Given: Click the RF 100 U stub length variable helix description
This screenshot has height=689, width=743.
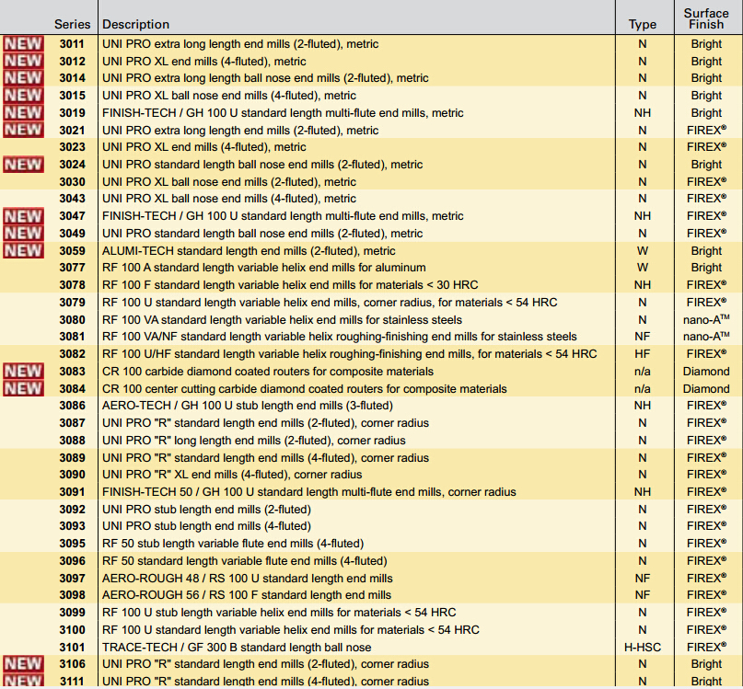Looking at the screenshot, I should (279, 613).
